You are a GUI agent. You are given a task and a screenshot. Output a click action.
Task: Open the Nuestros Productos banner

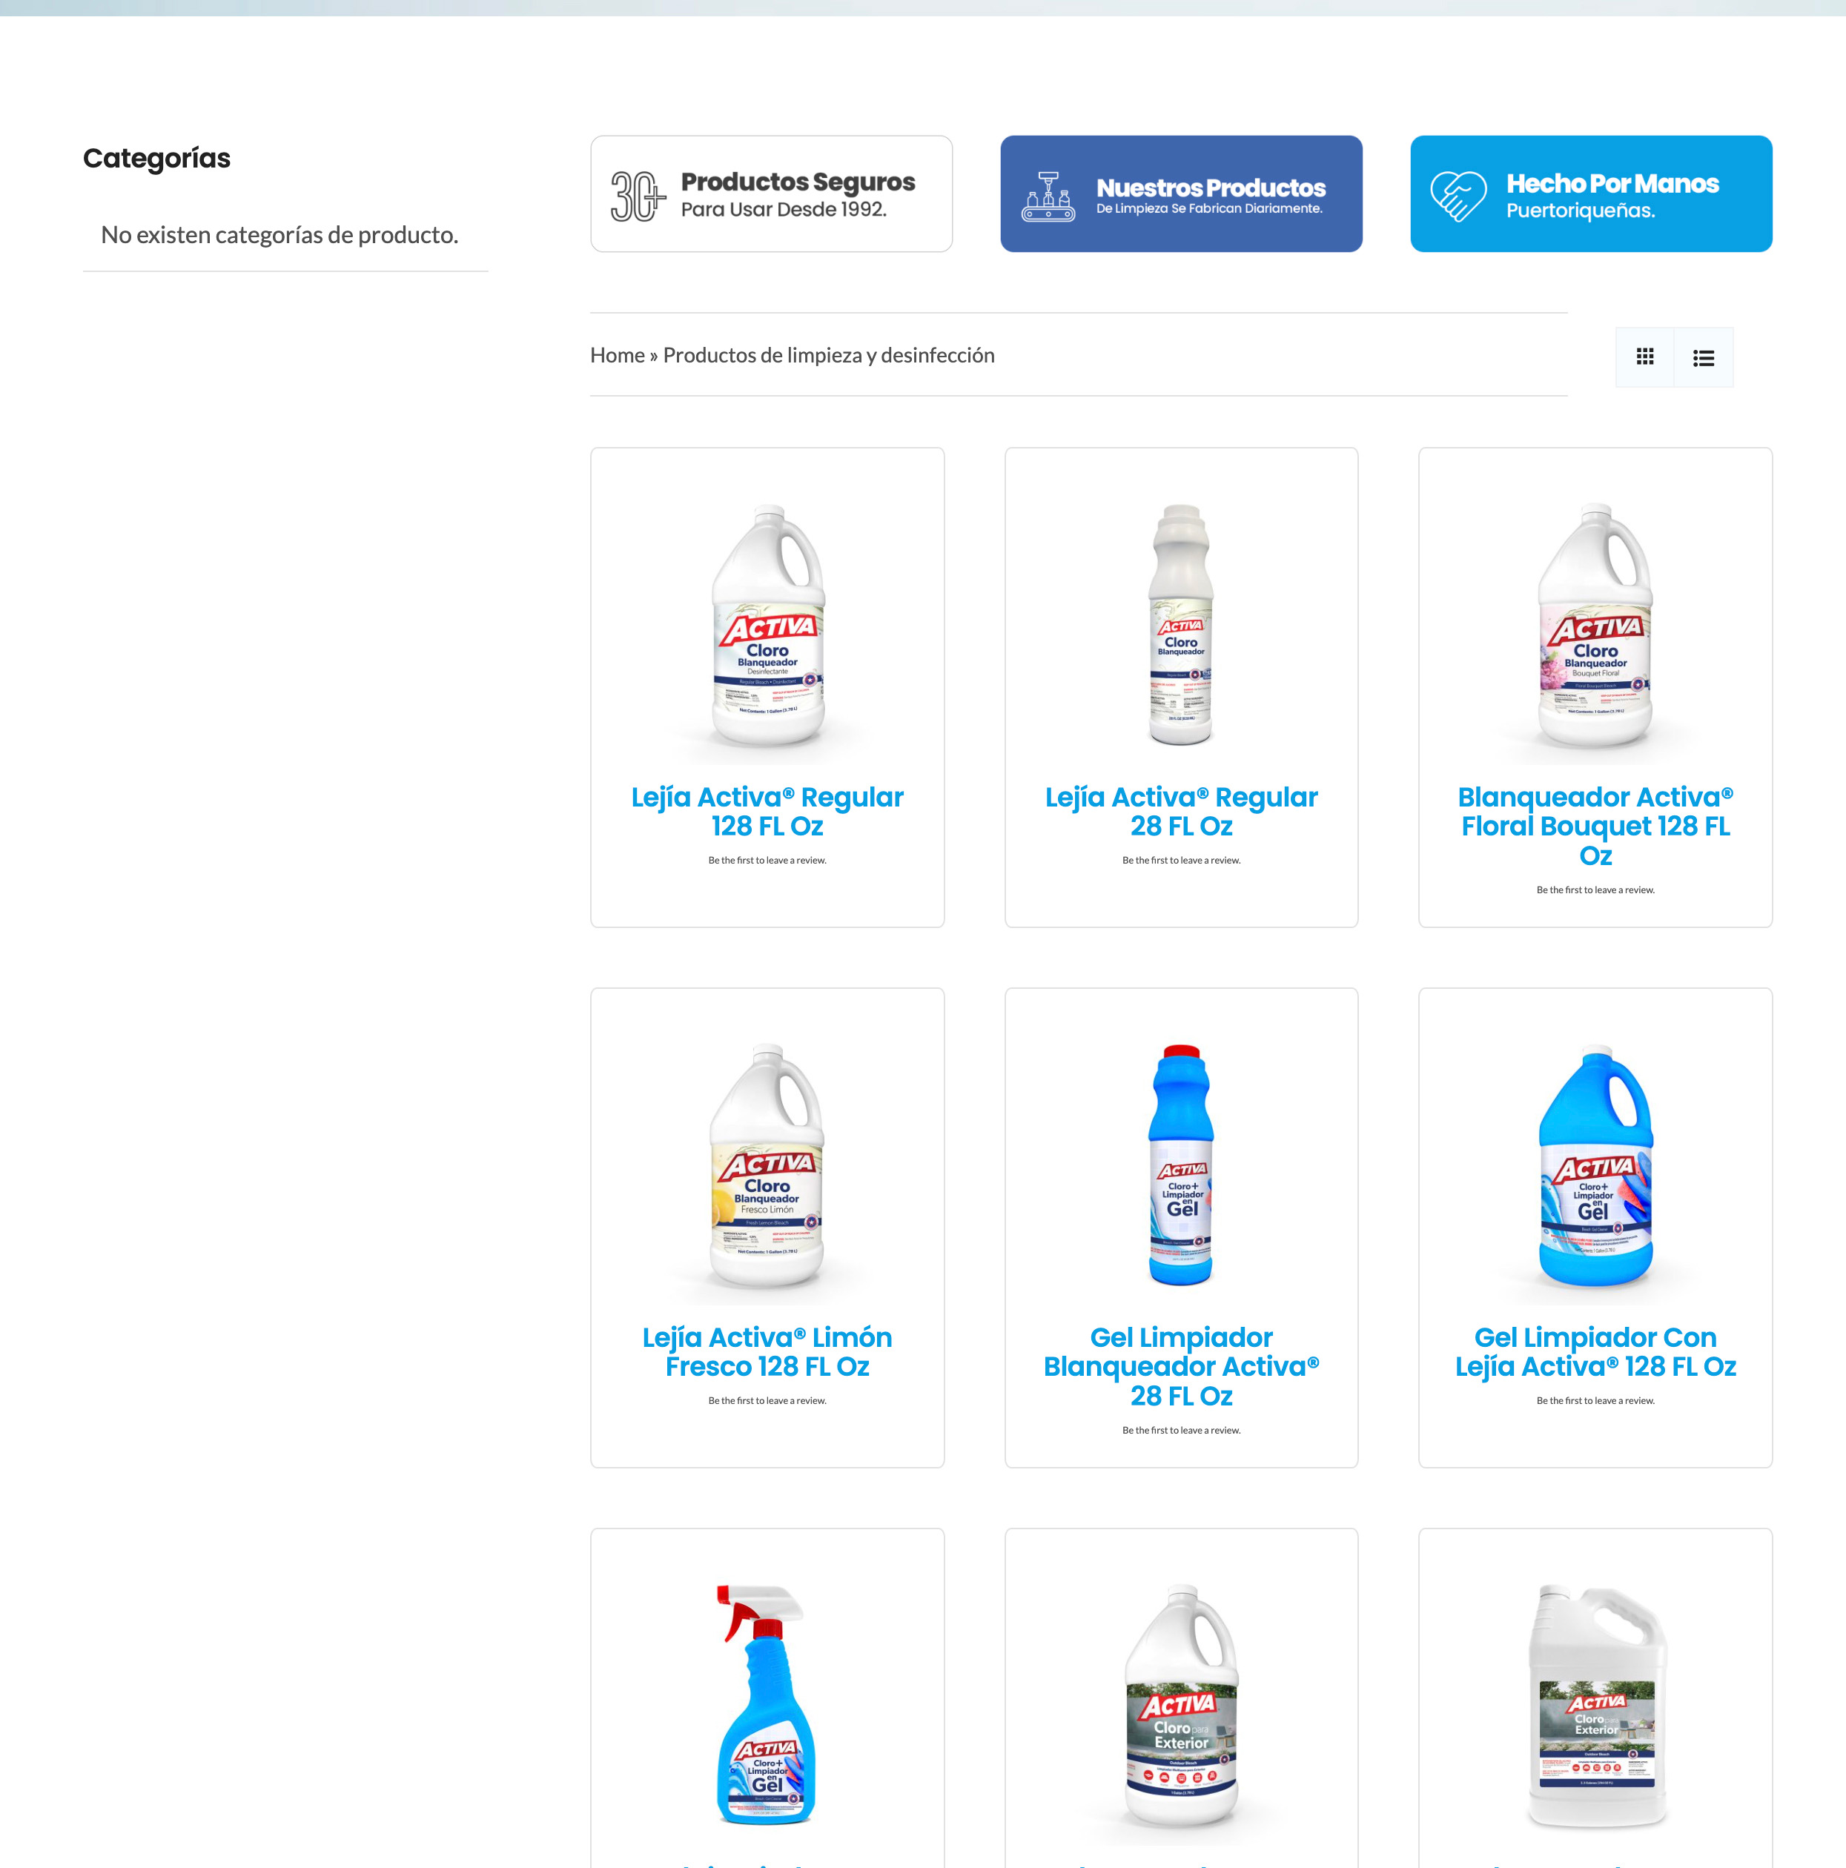pos(1181,194)
